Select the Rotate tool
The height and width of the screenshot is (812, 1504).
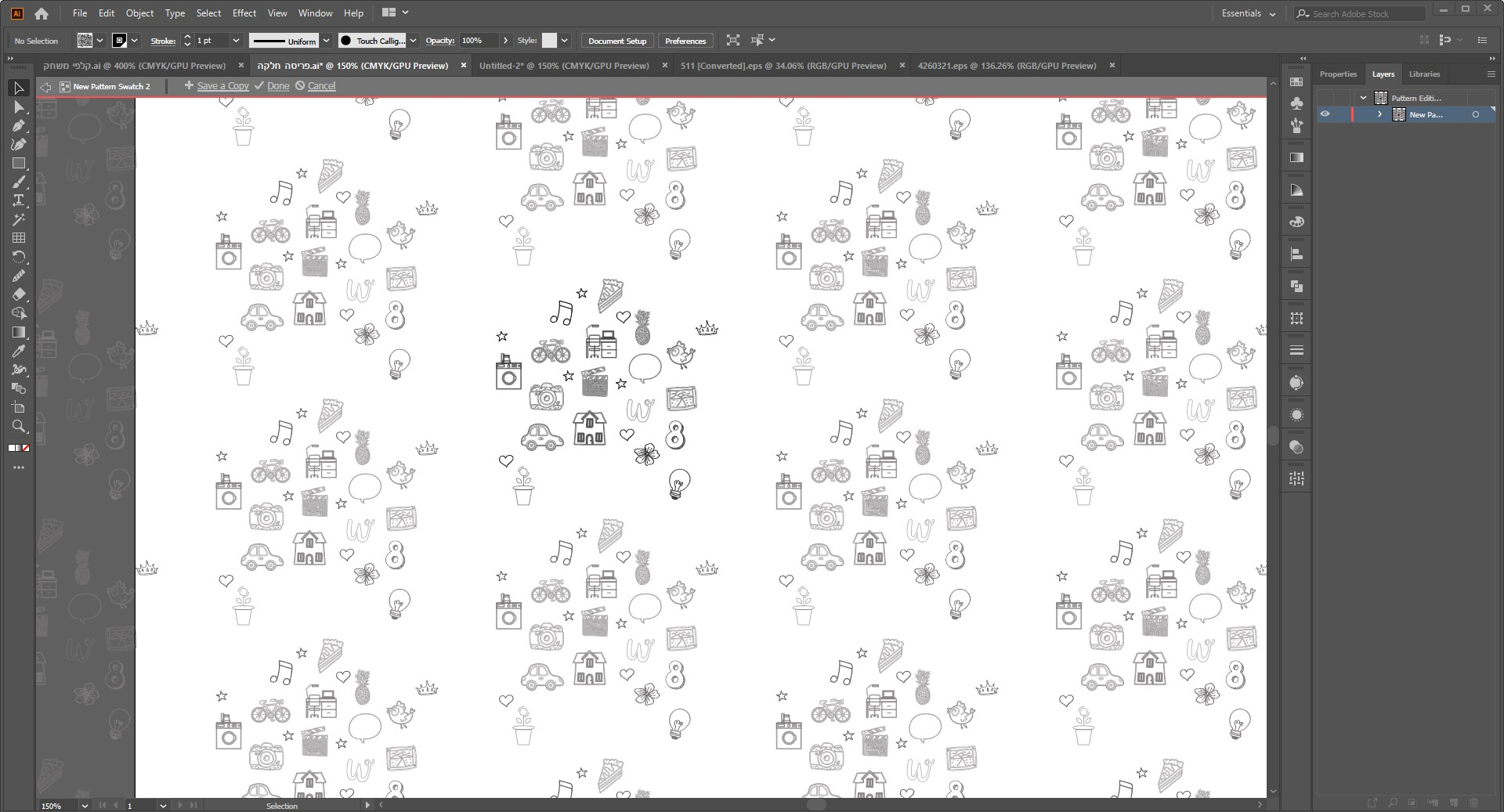coord(19,257)
